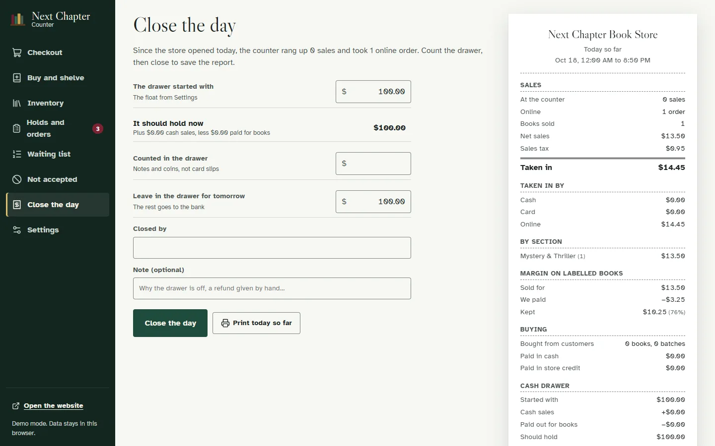Click the printer icon on Print today so far
Image resolution: width=715 pixels, height=446 pixels.
[225, 323]
